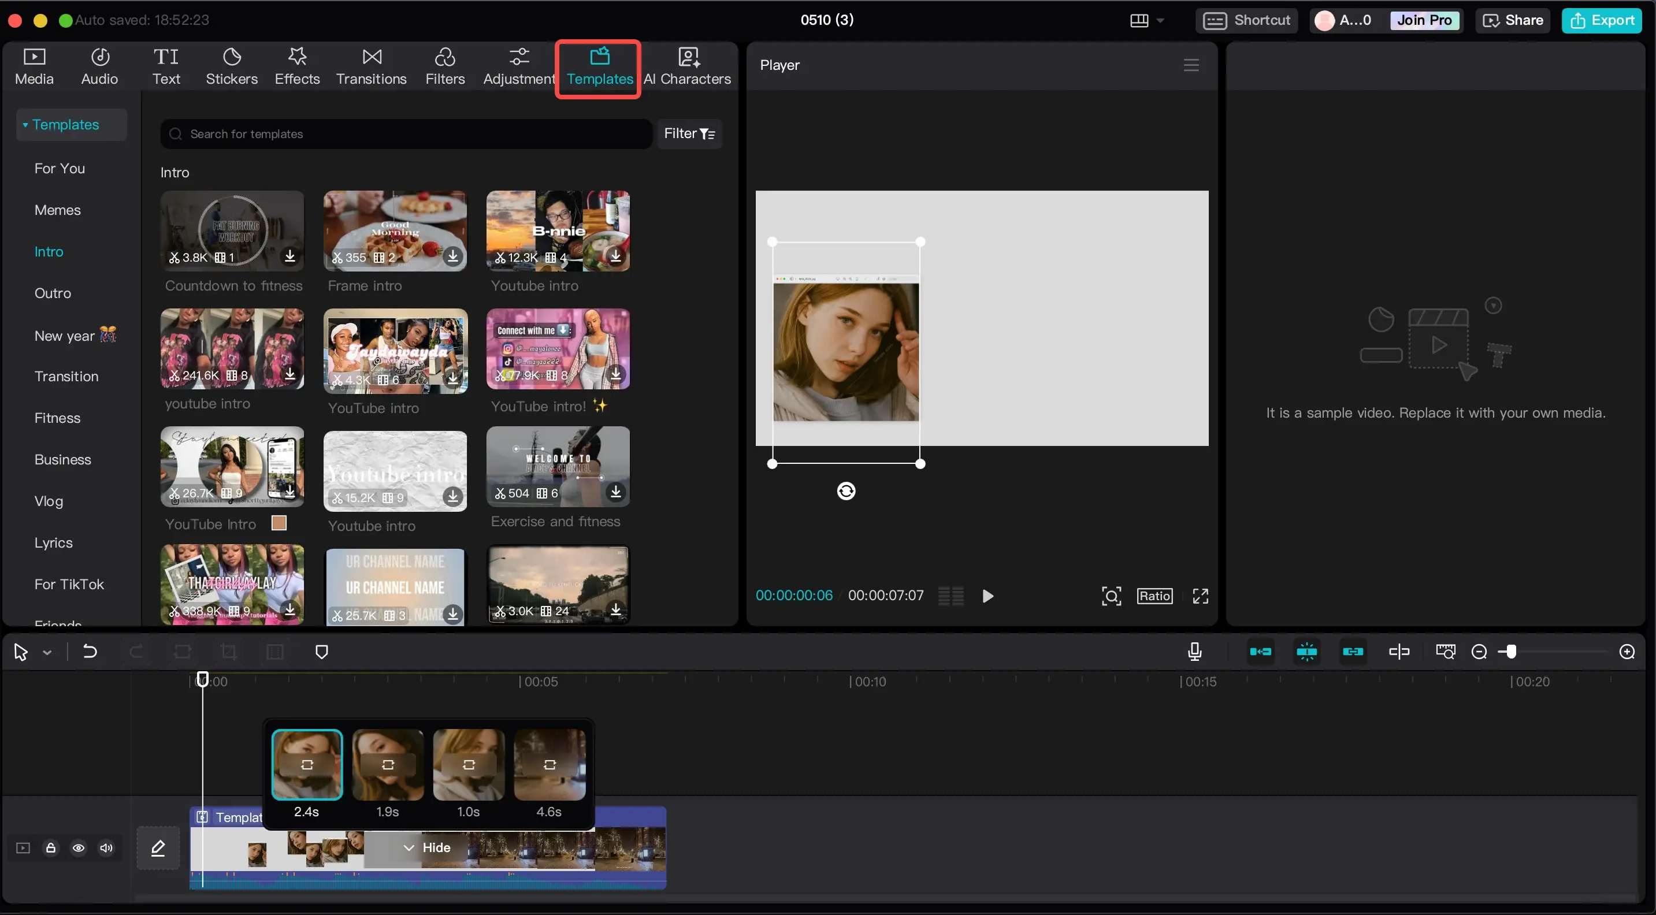Click the pencil edit icon beside the track

158,847
